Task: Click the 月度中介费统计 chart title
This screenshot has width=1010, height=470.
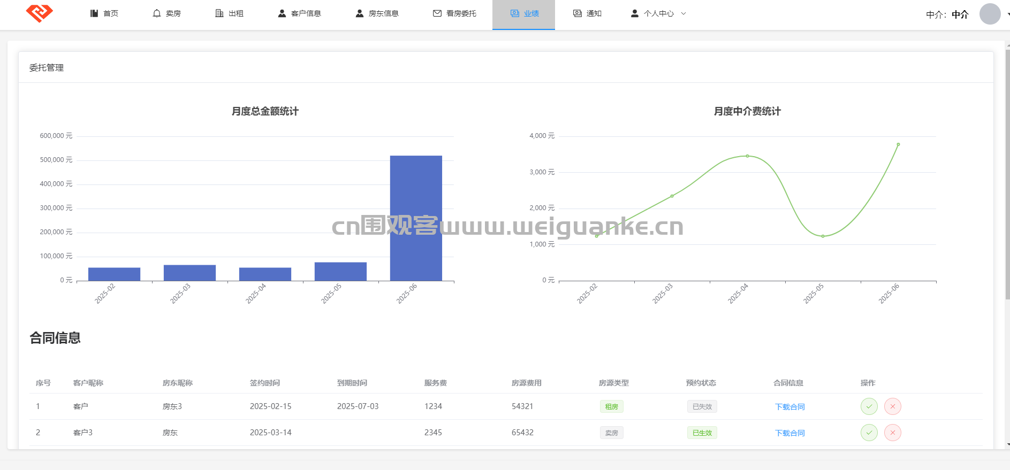Action: point(747,111)
